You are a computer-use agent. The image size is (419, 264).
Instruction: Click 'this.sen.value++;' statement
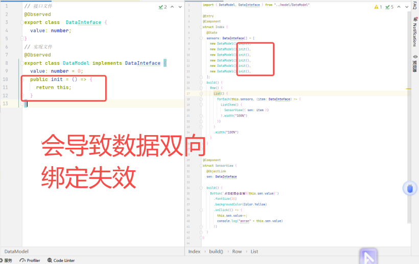[232, 216]
